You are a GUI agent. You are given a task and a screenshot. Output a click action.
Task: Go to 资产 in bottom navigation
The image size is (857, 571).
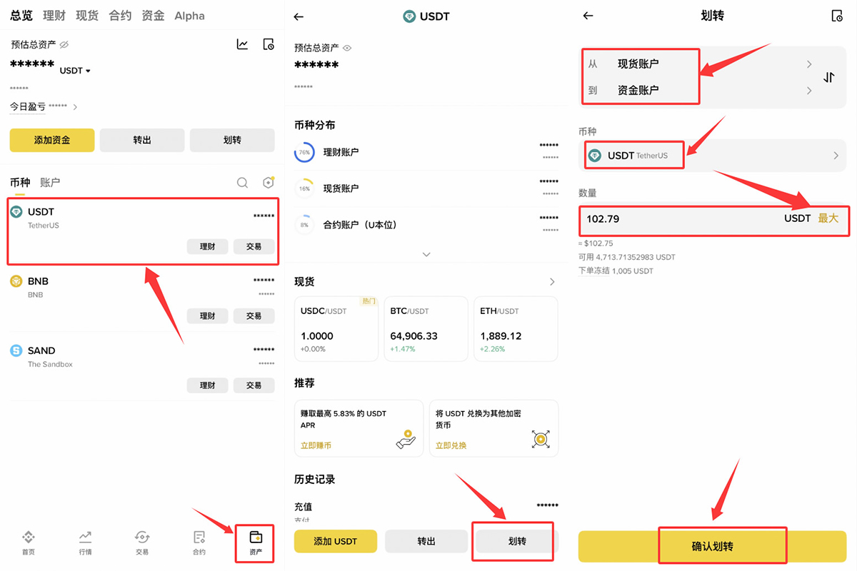pyautogui.click(x=256, y=542)
